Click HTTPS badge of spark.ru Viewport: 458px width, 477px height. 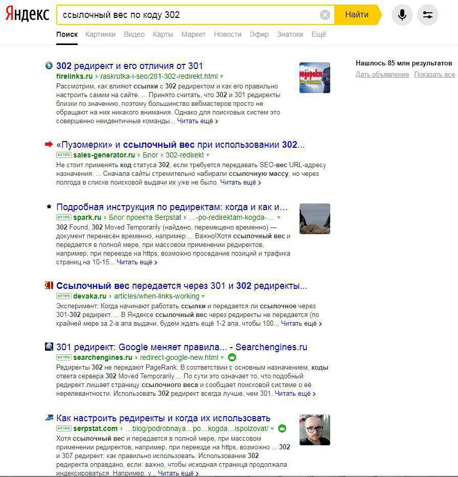pos(64,217)
